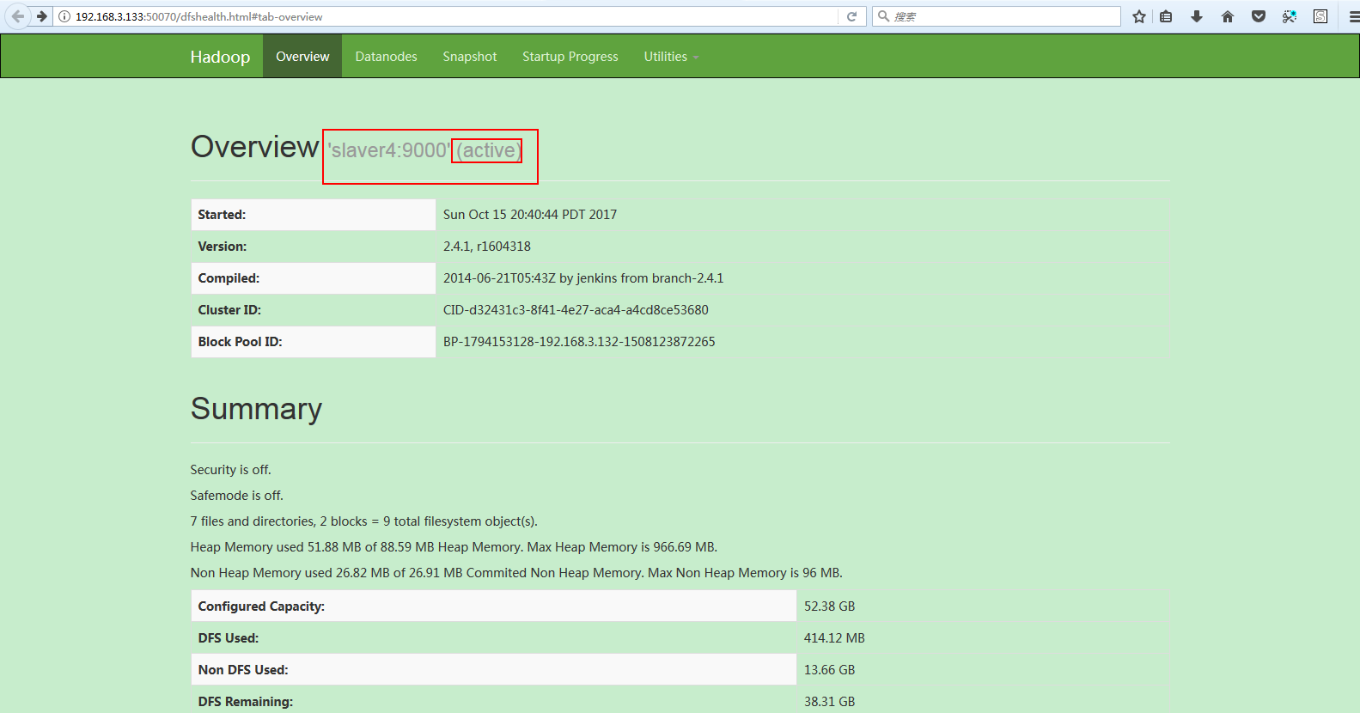This screenshot has width=1360, height=713.
Task: Click the browser forward arrow button
Action: [x=41, y=16]
